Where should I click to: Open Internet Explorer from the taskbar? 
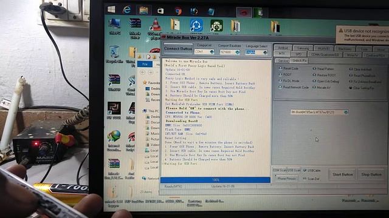pyautogui.click(x=127, y=10)
